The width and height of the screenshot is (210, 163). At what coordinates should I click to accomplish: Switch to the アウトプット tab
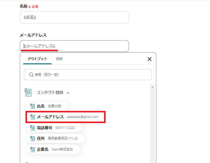37,59
